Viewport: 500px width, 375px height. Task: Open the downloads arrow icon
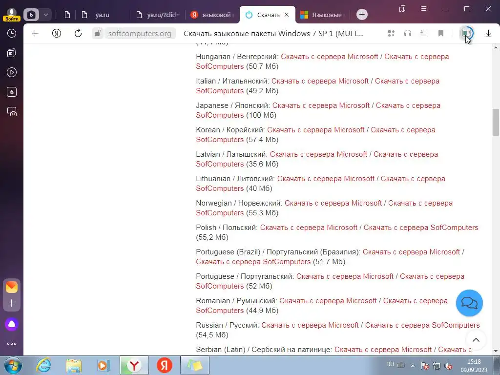[x=488, y=33]
